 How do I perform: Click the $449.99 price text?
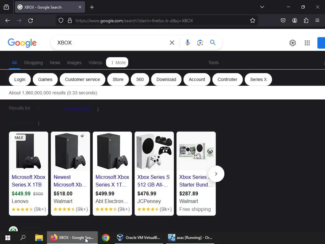[21, 193]
